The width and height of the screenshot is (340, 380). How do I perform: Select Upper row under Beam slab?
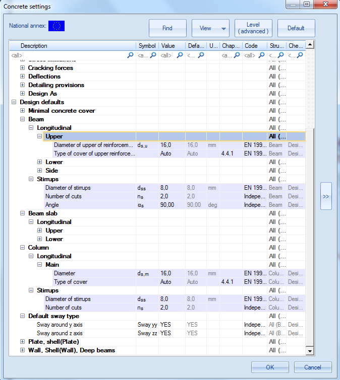pos(174,231)
